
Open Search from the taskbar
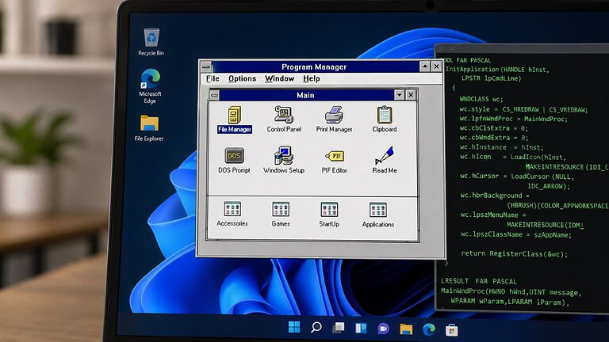(x=316, y=328)
